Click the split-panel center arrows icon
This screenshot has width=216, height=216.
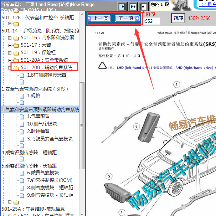coord(133,6)
